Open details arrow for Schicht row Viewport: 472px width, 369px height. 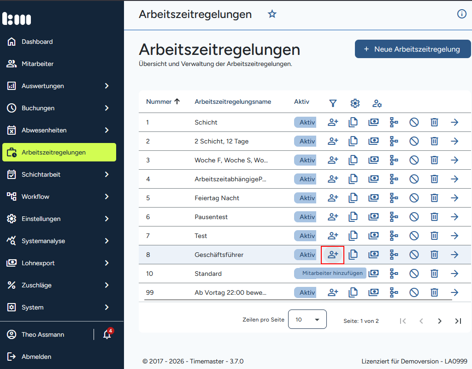pyautogui.click(x=454, y=122)
